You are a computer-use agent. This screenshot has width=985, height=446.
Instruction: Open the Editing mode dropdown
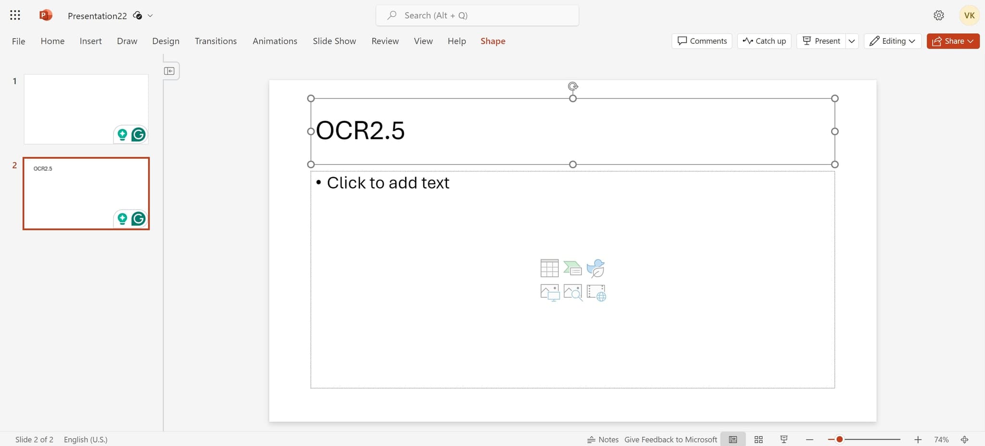892,41
